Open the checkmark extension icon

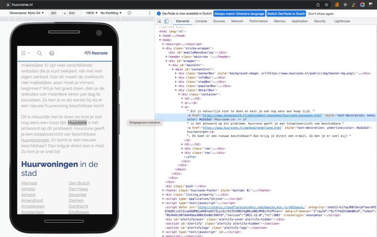click(x=354, y=4)
